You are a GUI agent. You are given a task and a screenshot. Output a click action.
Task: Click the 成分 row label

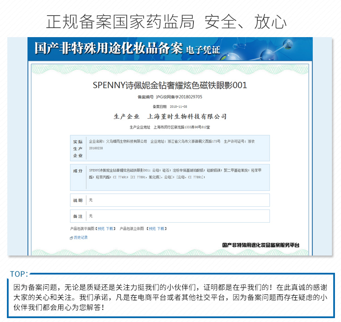pos(78,171)
